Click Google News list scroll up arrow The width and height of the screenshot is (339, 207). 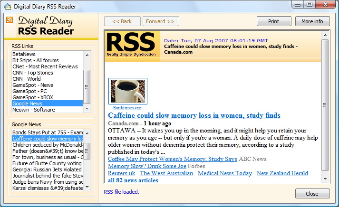[87, 133]
